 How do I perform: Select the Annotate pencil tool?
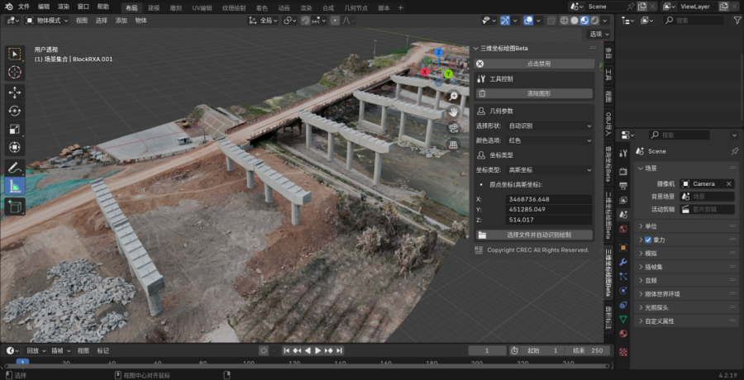click(15, 168)
